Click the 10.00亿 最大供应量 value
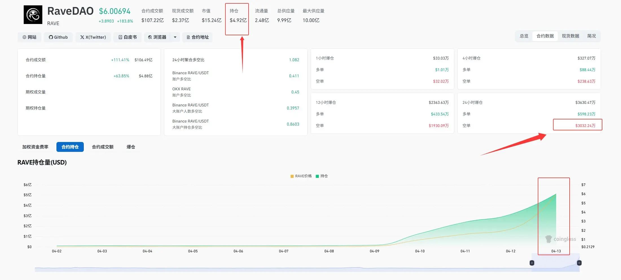Viewport: 621px width, 280px height. click(x=311, y=20)
